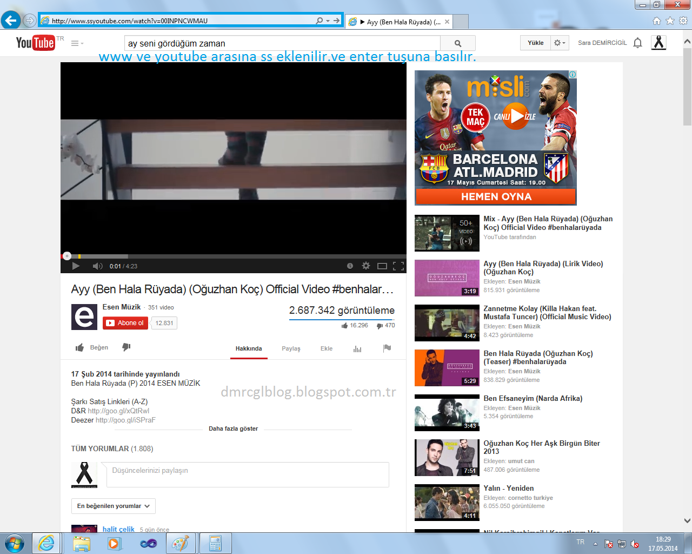Click the Yükle upload button
The image size is (692, 554).
pos(536,43)
